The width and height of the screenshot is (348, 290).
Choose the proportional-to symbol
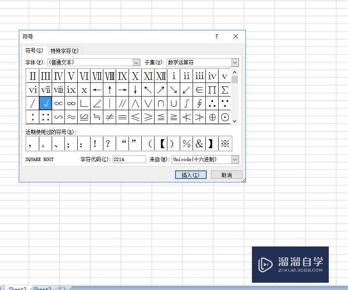point(58,103)
